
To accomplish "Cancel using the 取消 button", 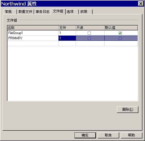I will click(108, 135).
